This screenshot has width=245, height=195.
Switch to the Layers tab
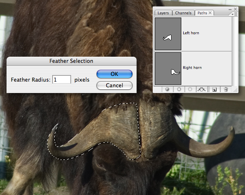pyautogui.click(x=163, y=13)
